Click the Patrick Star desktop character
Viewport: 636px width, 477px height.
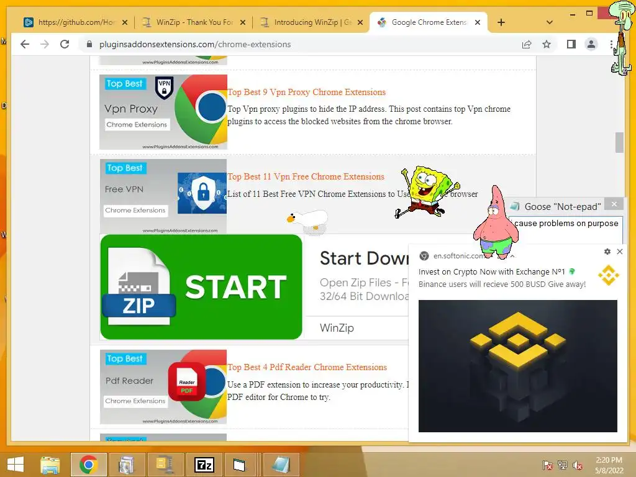click(x=495, y=222)
